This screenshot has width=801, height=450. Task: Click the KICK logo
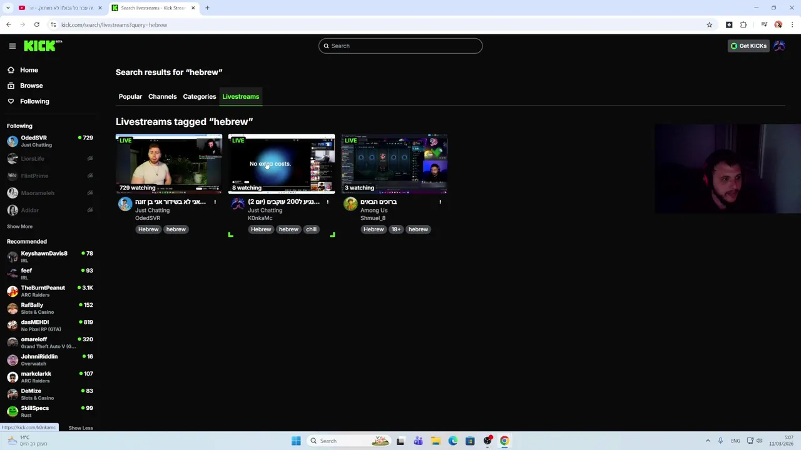click(x=43, y=46)
